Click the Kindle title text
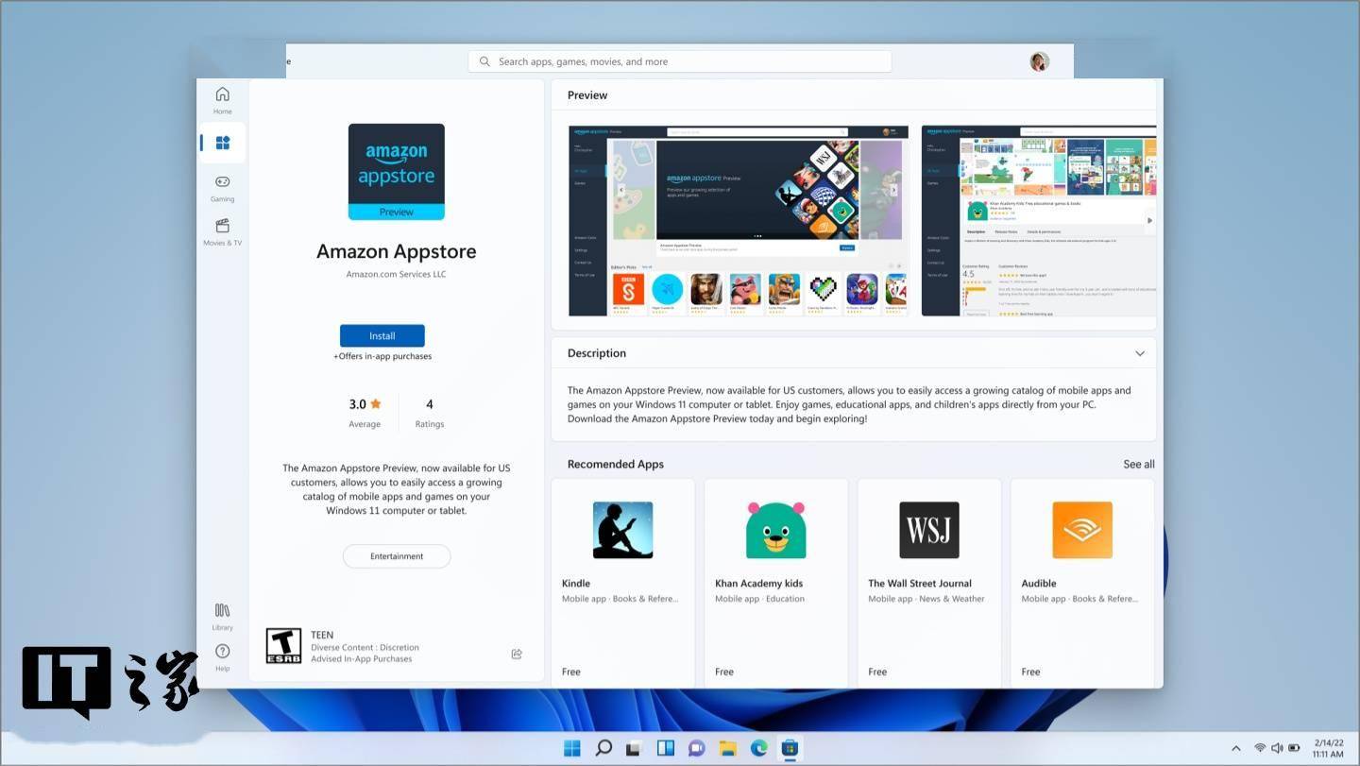Screen dimensions: 1360x766 [576, 583]
